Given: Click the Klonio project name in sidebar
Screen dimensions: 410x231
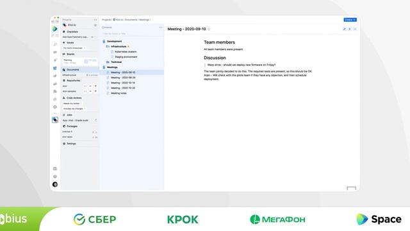Looking at the screenshot, I should point(72,25).
